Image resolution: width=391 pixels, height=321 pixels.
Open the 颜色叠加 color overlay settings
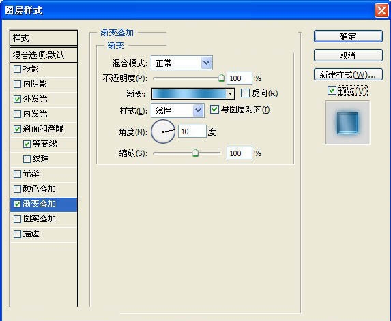click(x=40, y=189)
